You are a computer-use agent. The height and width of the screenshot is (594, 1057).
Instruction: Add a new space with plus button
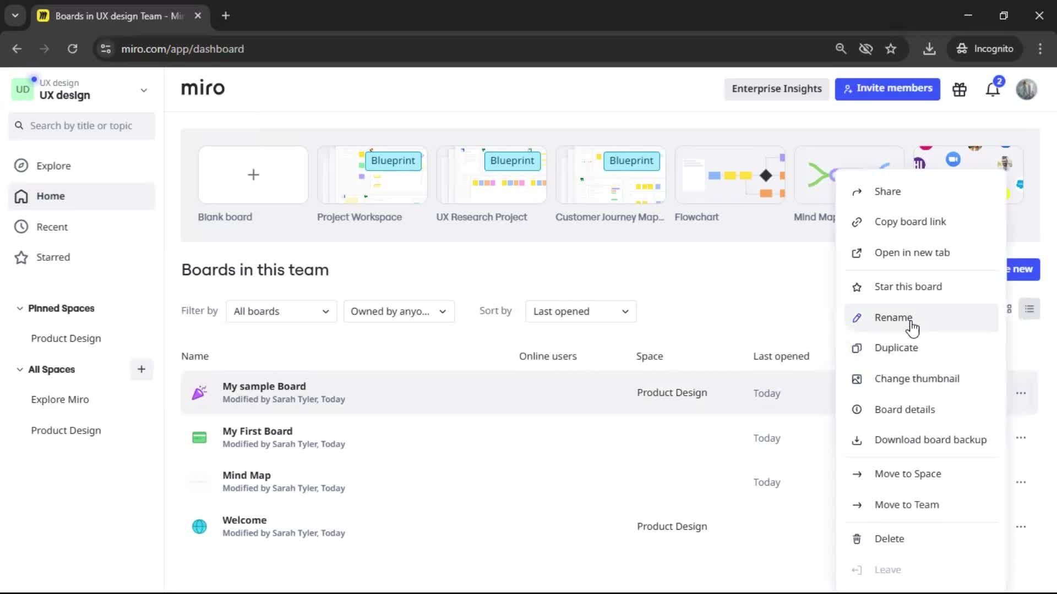pos(141,369)
